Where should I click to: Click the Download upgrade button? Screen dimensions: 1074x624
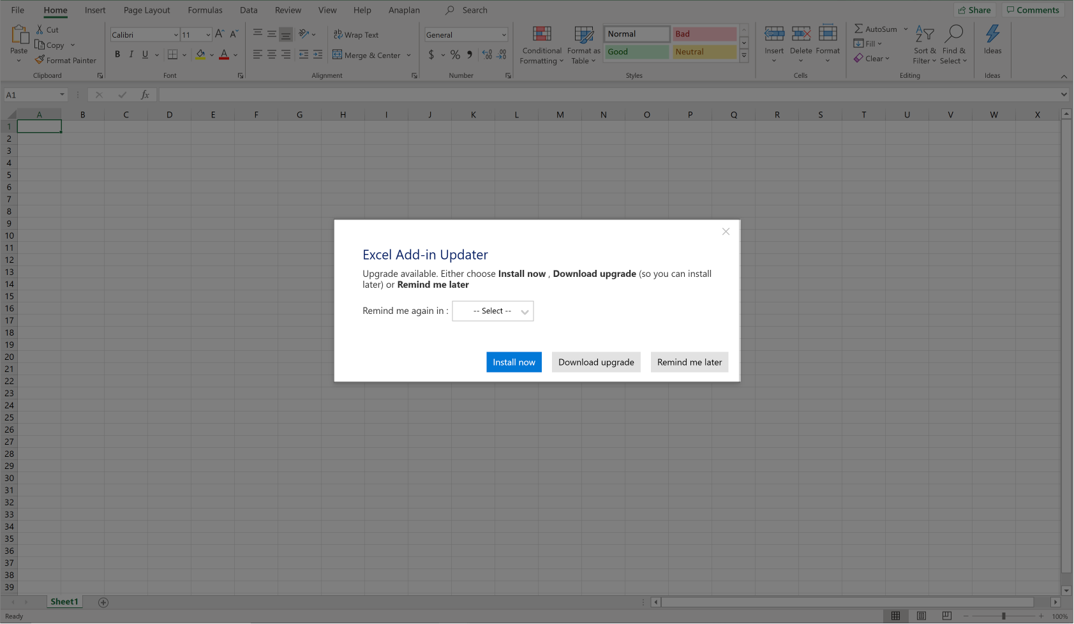(595, 362)
